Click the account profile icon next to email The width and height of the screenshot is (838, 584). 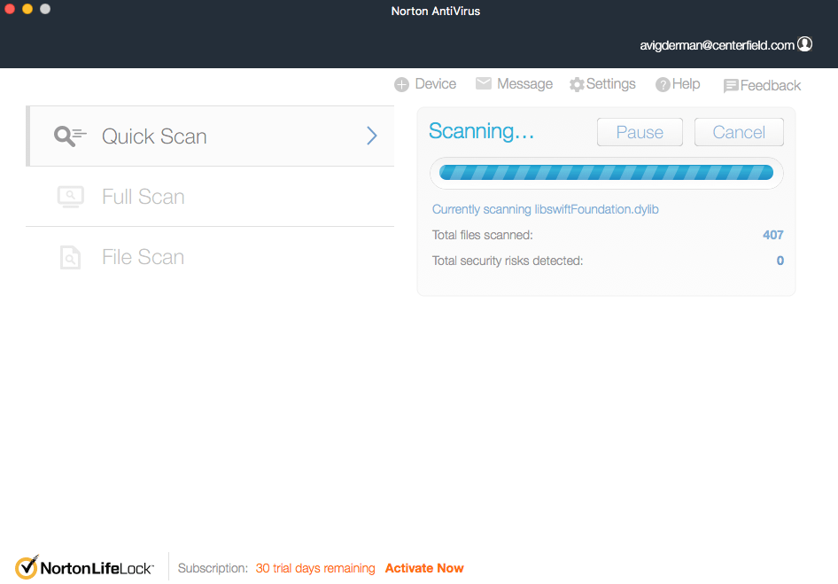pyautogui.click(x=805, y=43)
